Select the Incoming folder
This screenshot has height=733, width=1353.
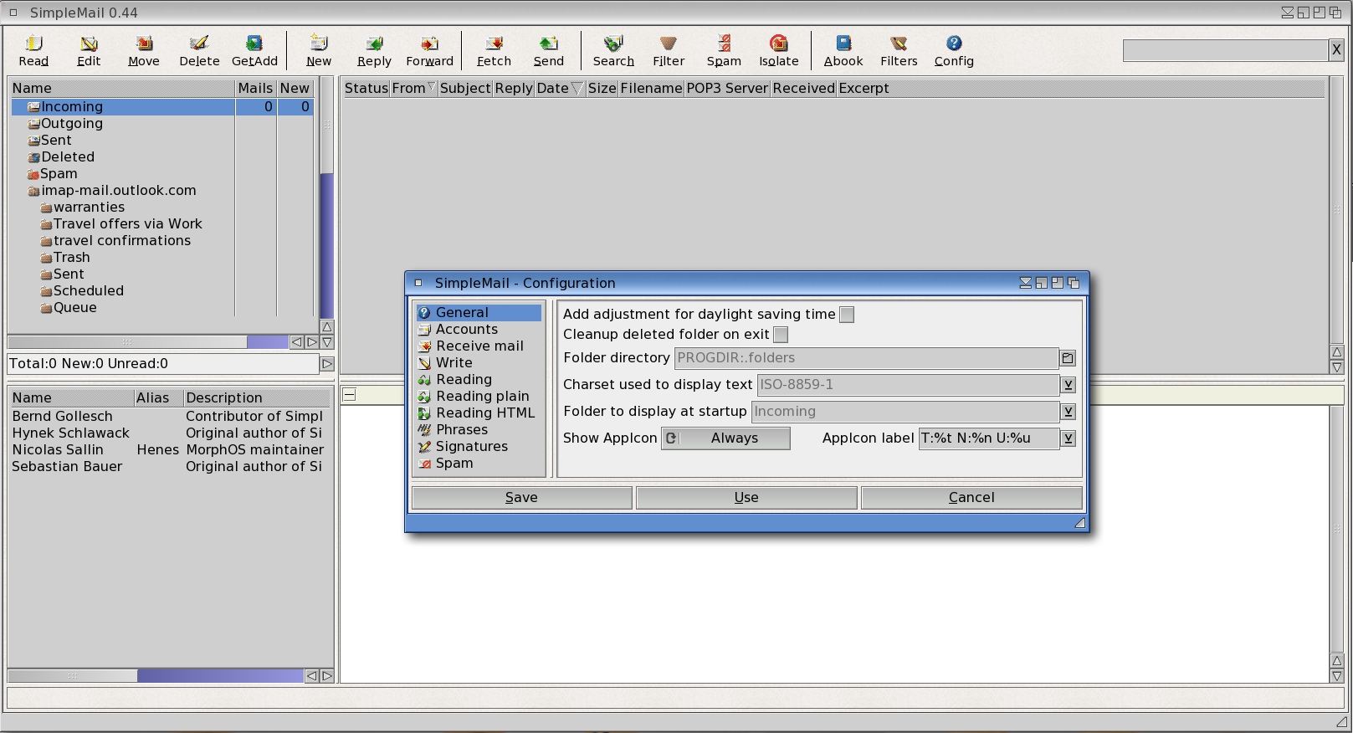click(x=162, y=106)
